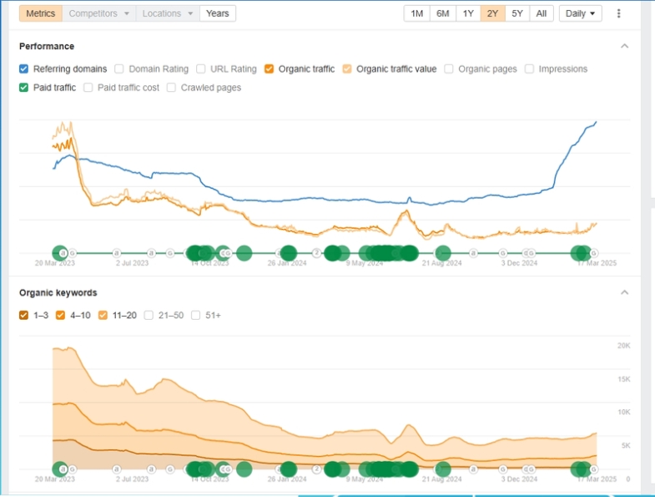Uncheck the 11–20 keyword positions
The image size is (655, 497).
tap(103, 315)
